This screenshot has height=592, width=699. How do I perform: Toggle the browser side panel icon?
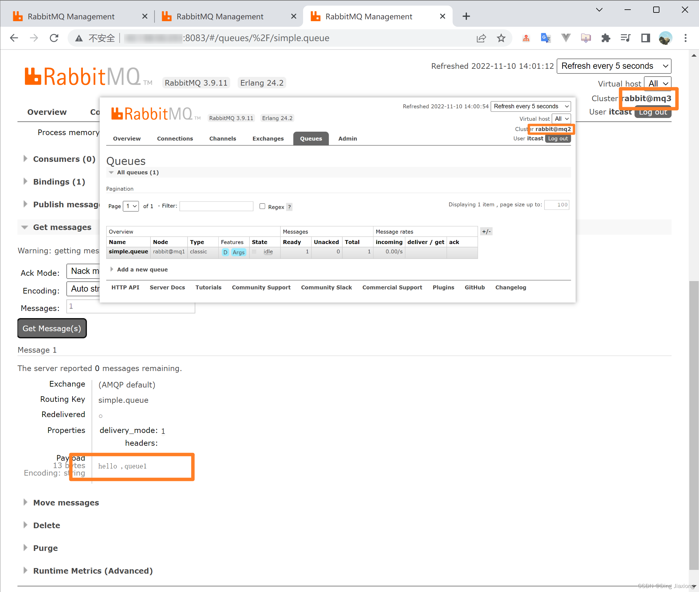click(645, 38)
